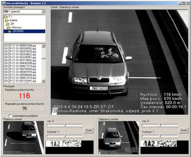Click the large detail image of the car
Screen dimensions: 191x157
(x=120, y=62)
